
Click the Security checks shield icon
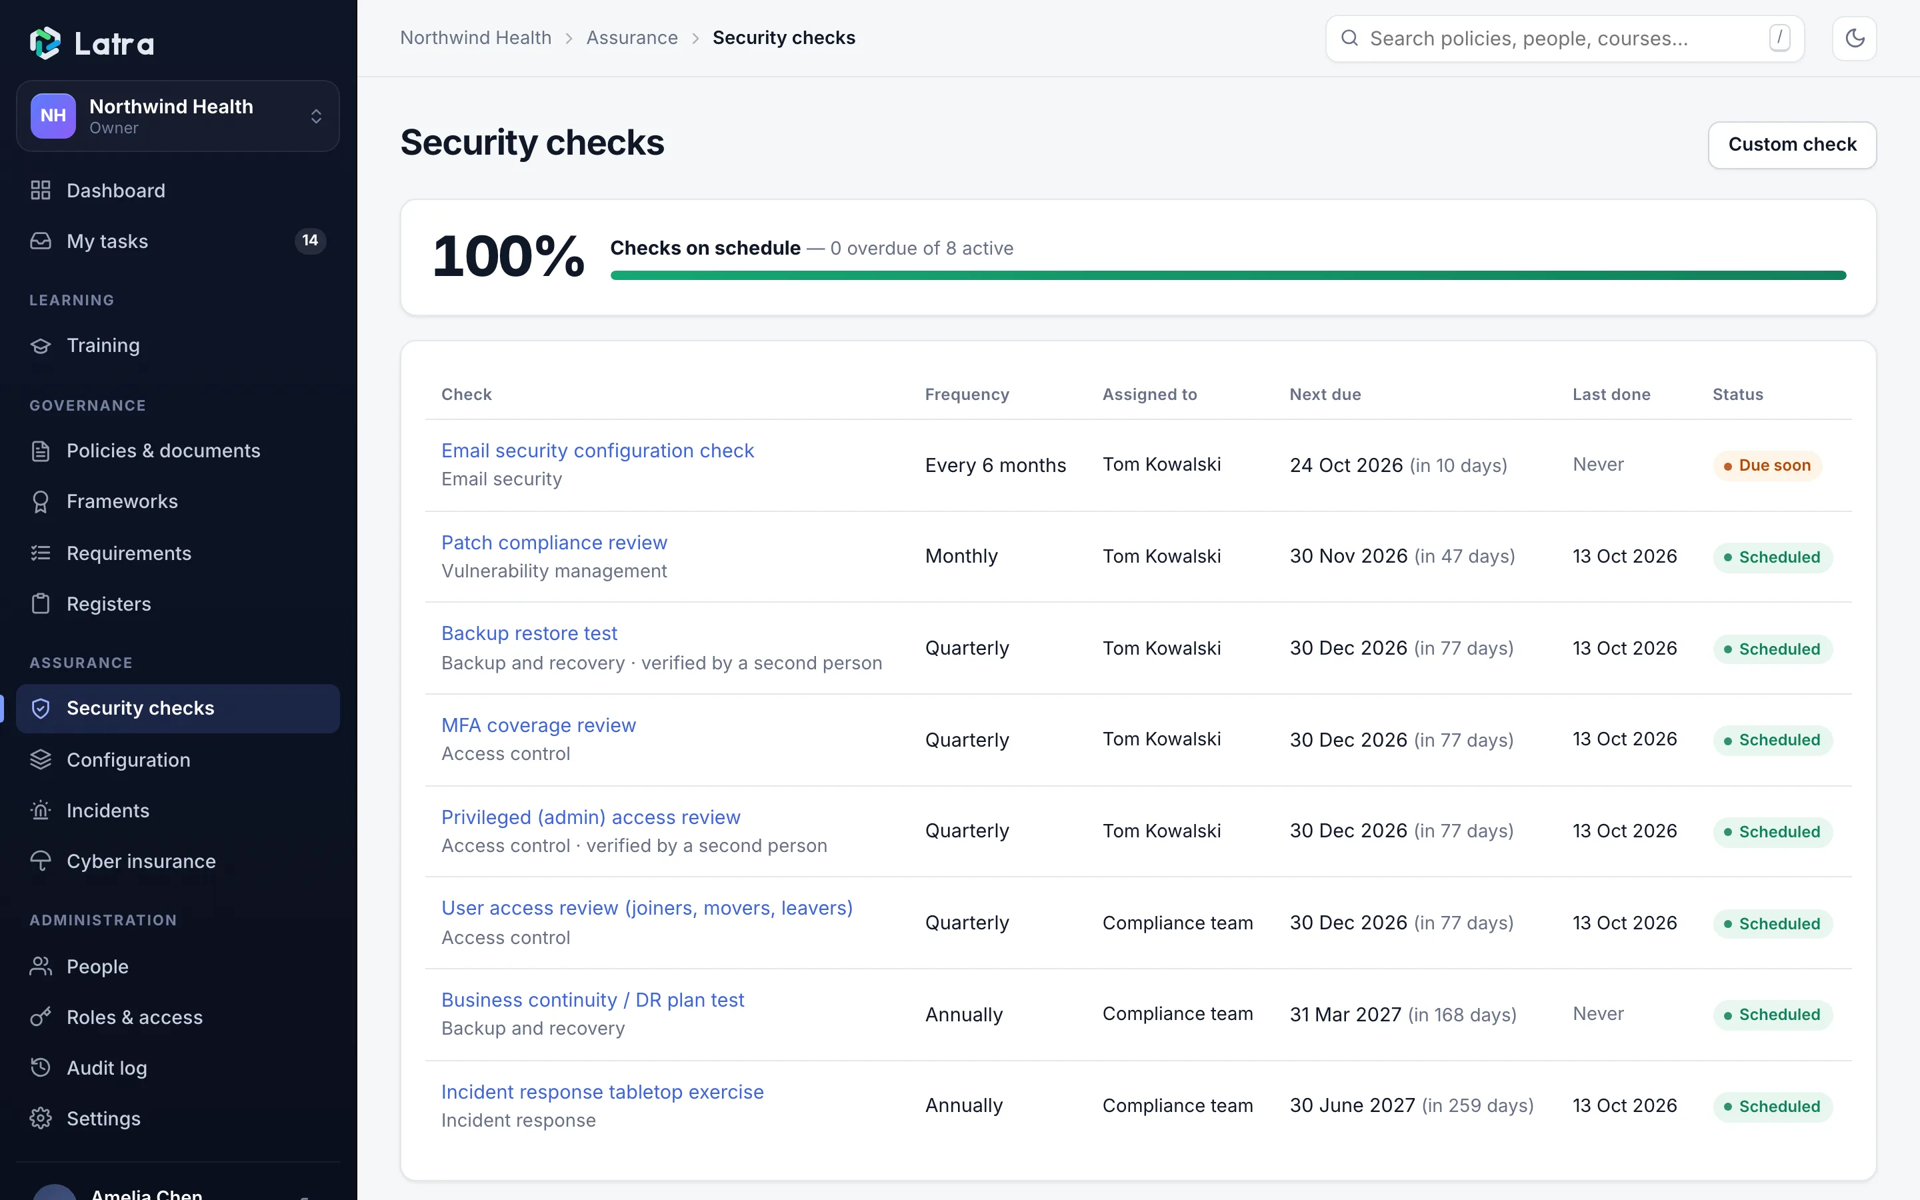(x=41, y=708)
